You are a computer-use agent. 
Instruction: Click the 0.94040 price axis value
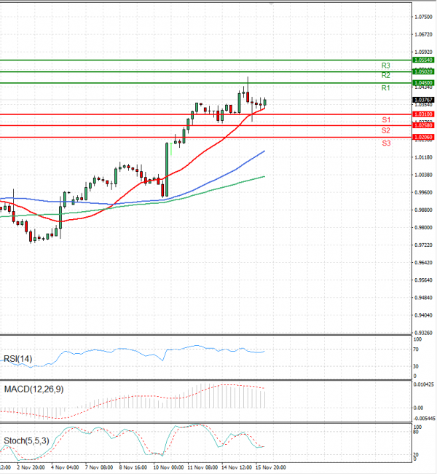[423, 315]
